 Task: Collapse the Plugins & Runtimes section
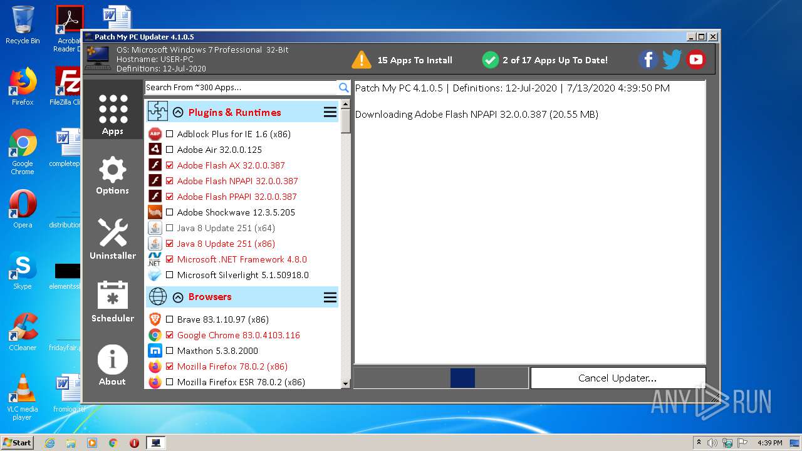[178, 113]
